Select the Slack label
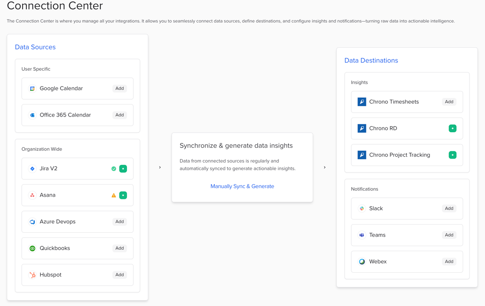Image resolution: width=485 pixels, height=306 pixels. click(x=376, y=209)
